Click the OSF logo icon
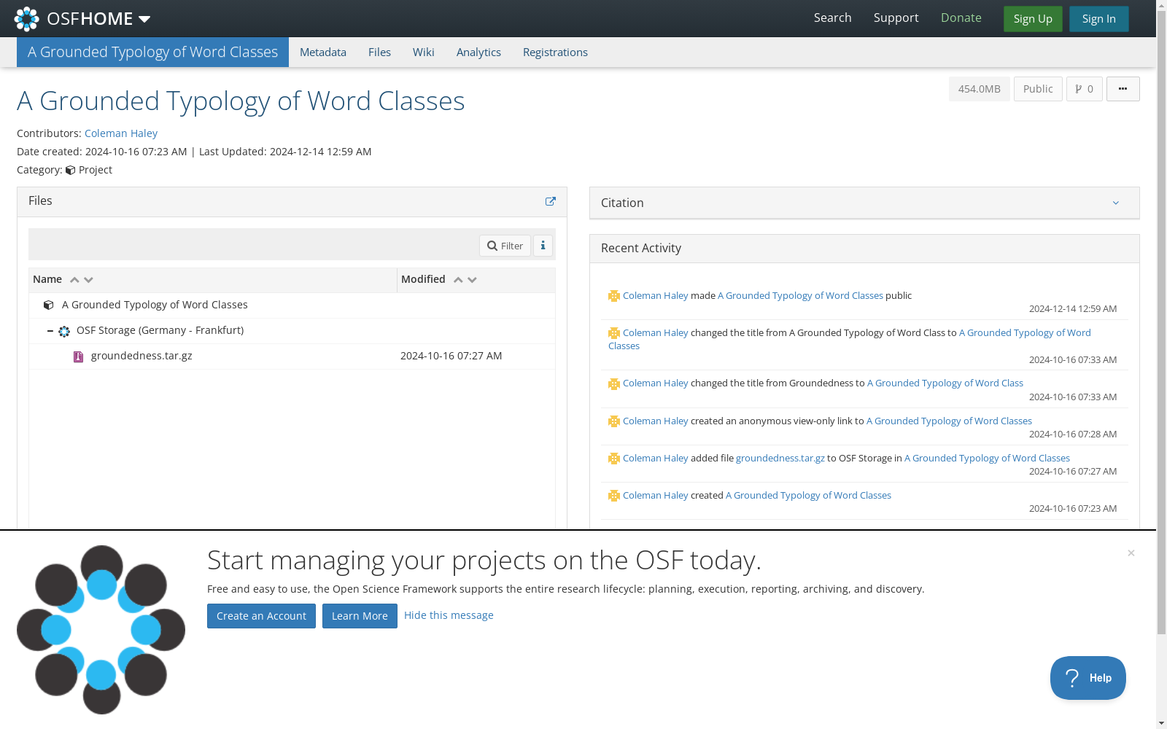This screenshot has height=729, width=1167. [x=27, y=19]
